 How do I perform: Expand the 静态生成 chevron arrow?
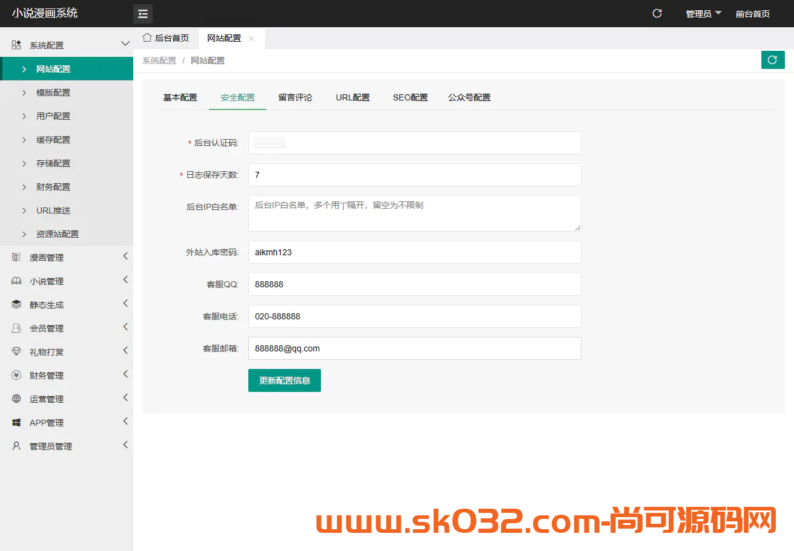(125, 304)
